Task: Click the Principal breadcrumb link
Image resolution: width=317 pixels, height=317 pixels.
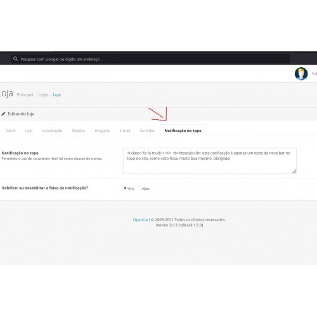Action: 25,94
